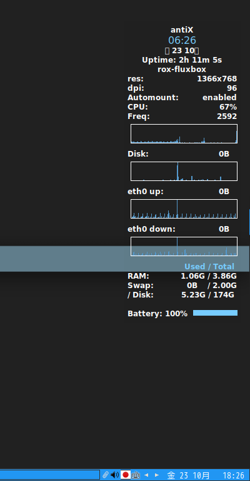Click the antiX title text

pos(182,30)
